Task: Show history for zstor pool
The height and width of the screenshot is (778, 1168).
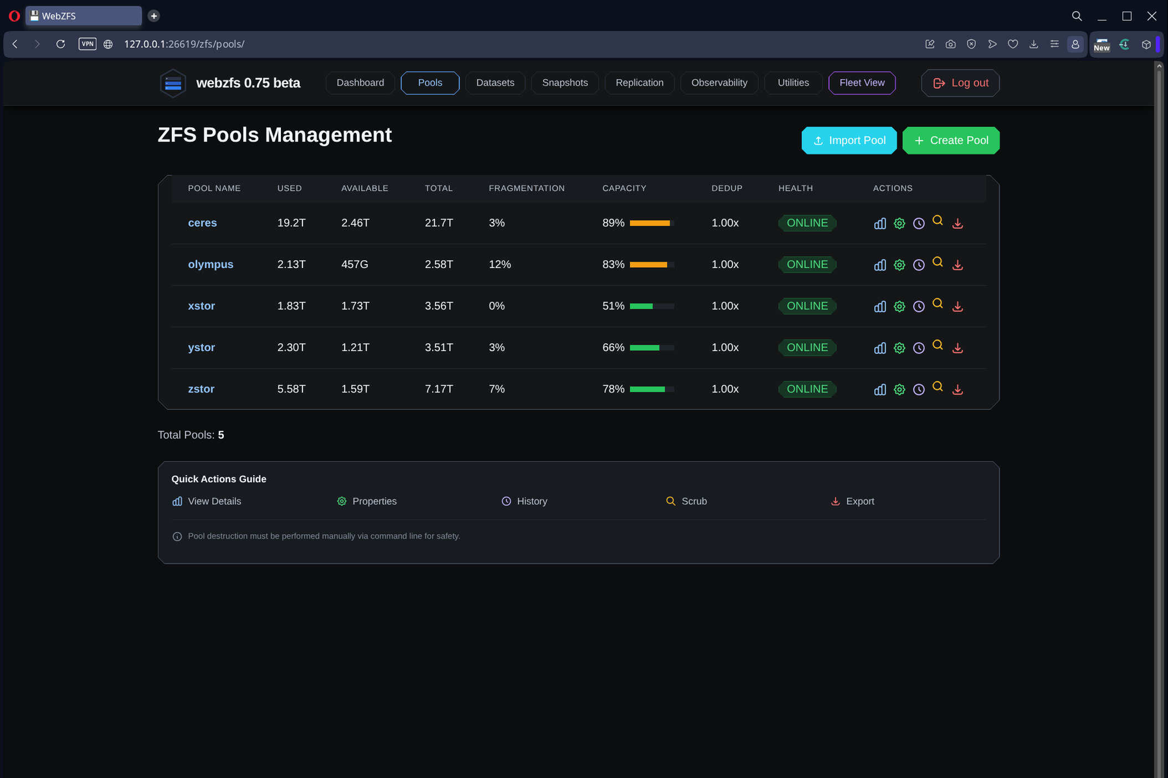Action: click(x=918, y=389)
